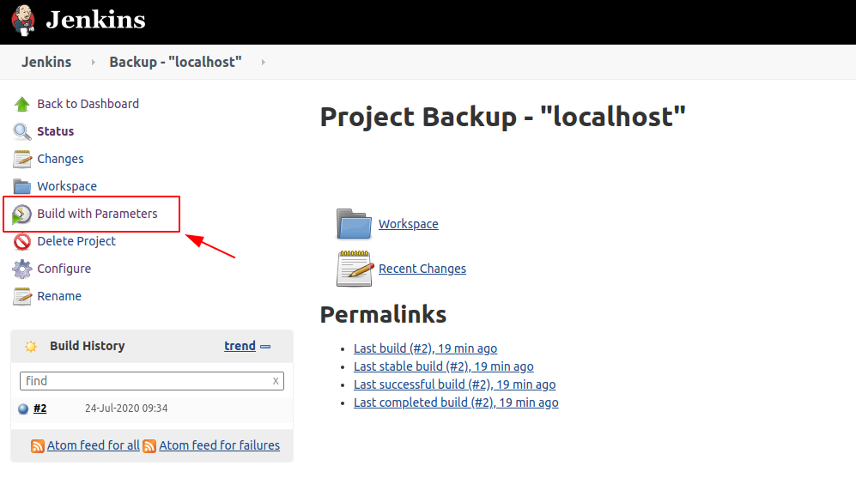
Task: Click the Status magnifying glass icon
Action: 22,131
